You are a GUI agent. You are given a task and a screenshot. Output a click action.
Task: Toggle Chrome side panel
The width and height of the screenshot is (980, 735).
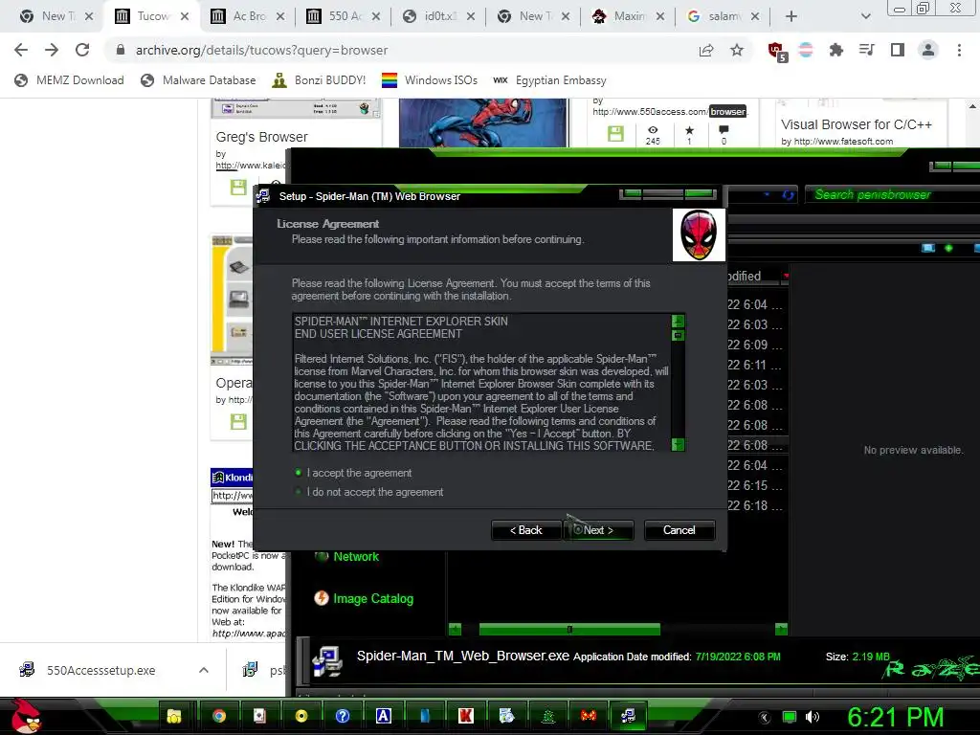(898, 50)
